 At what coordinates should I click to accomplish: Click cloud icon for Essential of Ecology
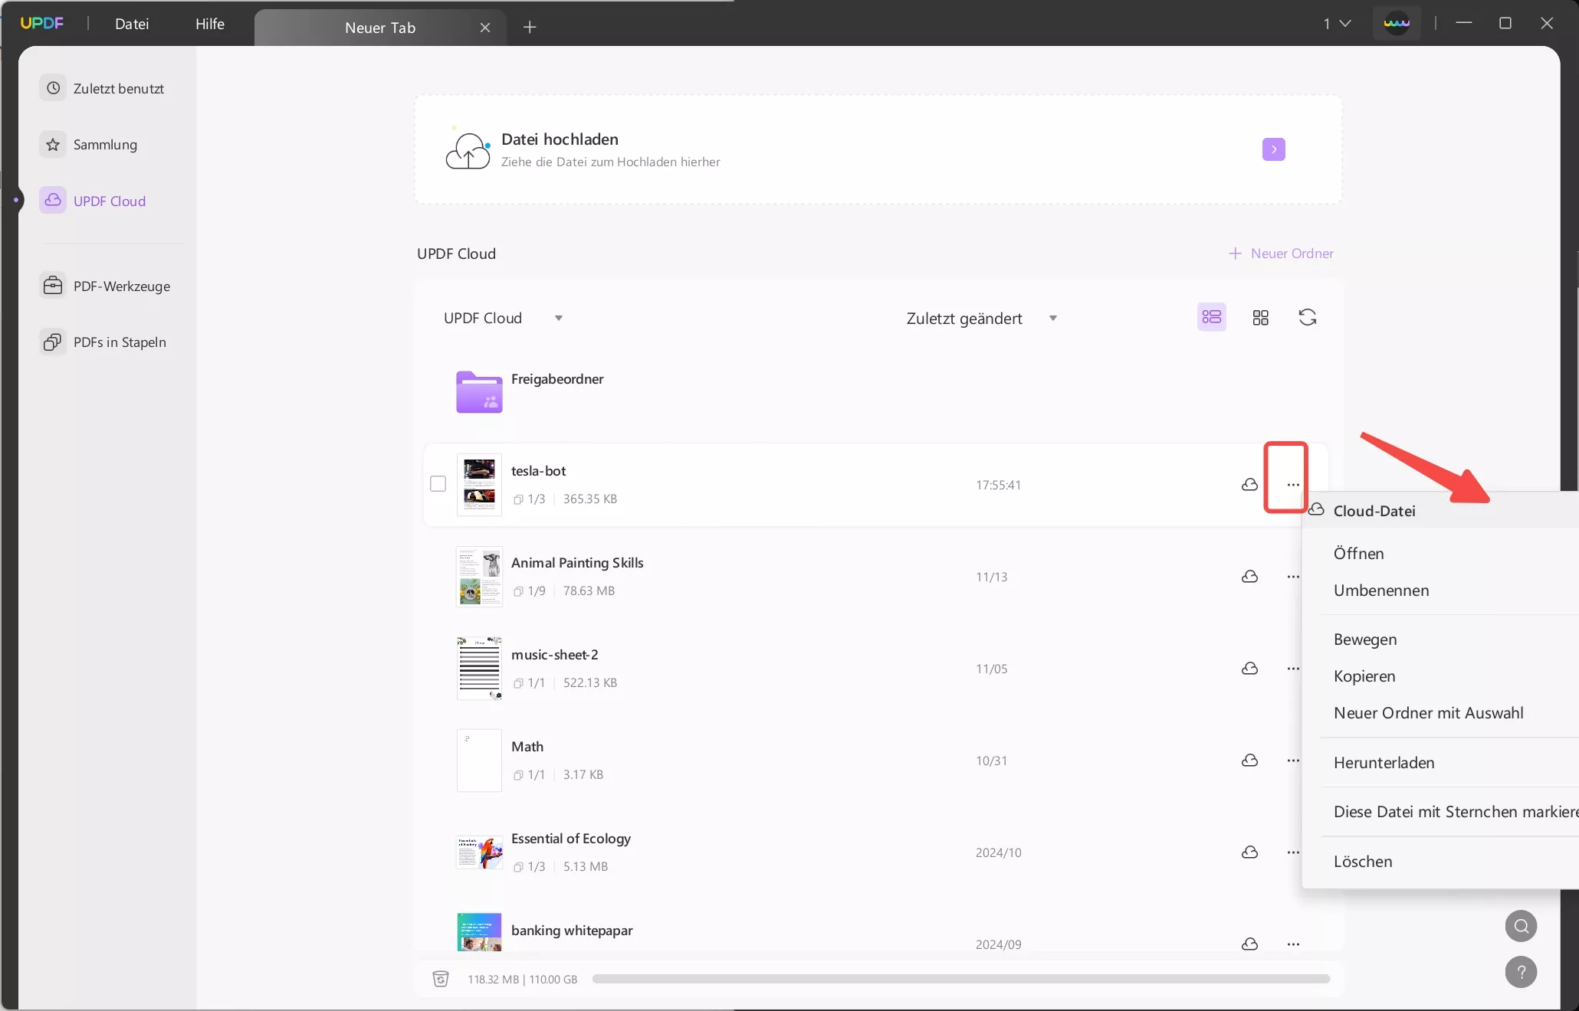(1249, 852)
